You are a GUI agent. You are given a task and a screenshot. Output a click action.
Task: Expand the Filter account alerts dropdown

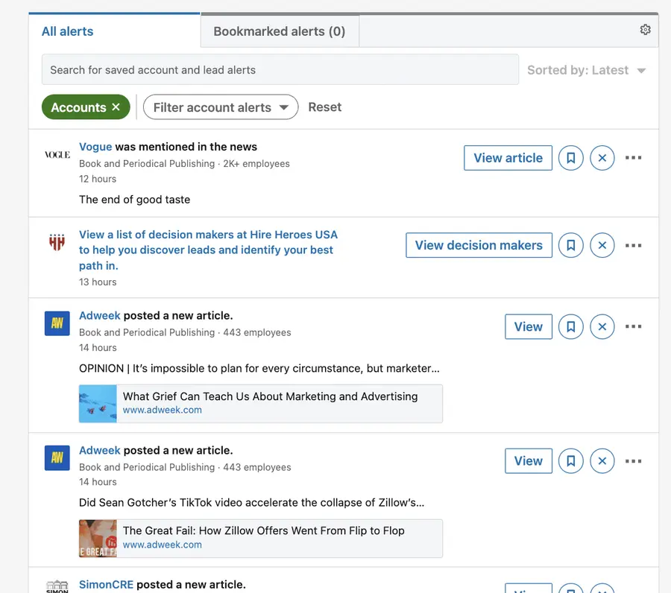pyautogui.click(x=220, y=107)
